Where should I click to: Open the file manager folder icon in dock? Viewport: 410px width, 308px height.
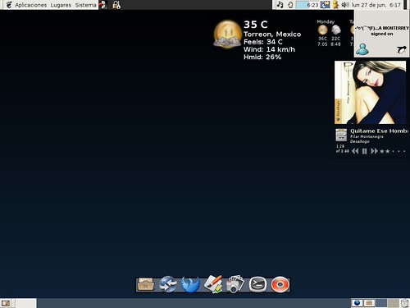pos(146,284)
